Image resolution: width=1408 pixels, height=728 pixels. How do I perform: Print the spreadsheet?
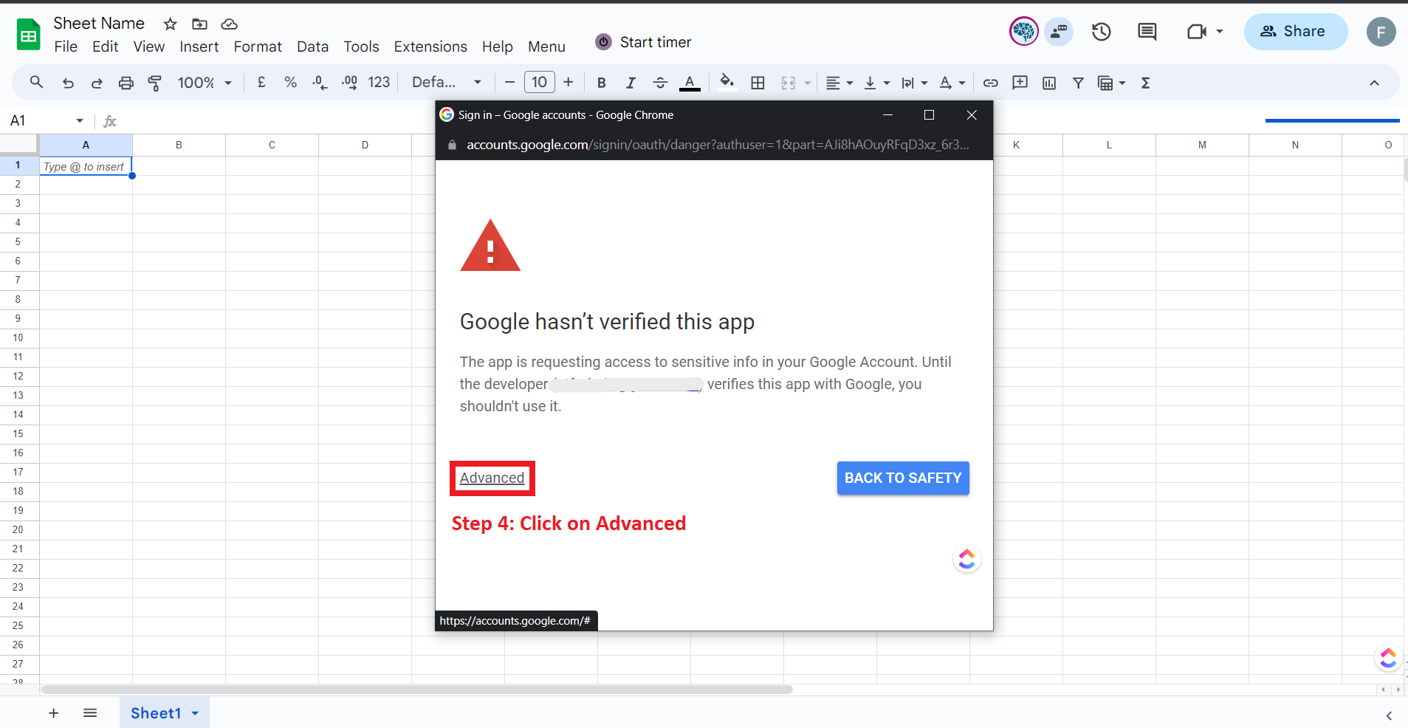tap(126, 83)
